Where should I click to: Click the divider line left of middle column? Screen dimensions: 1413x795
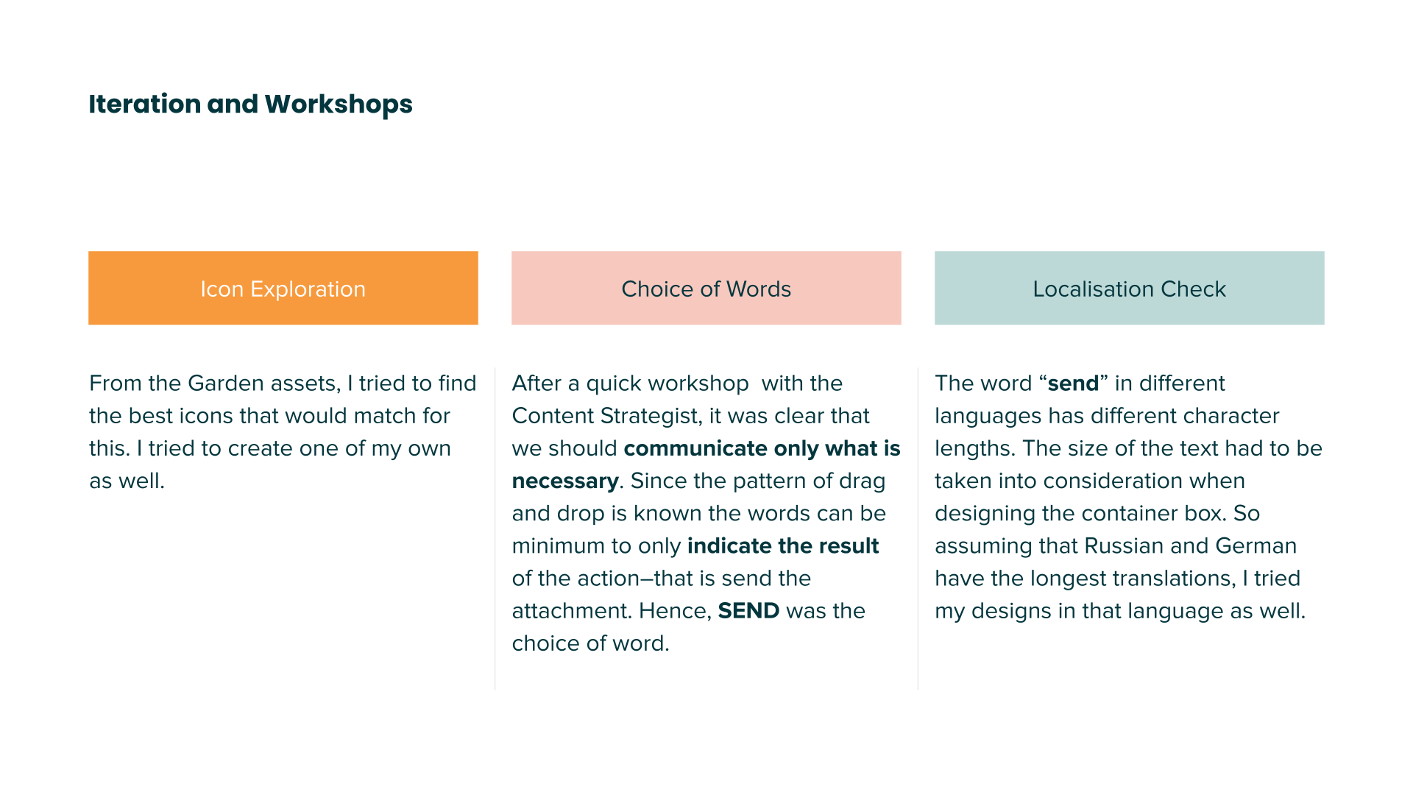(x=495, y=529)
